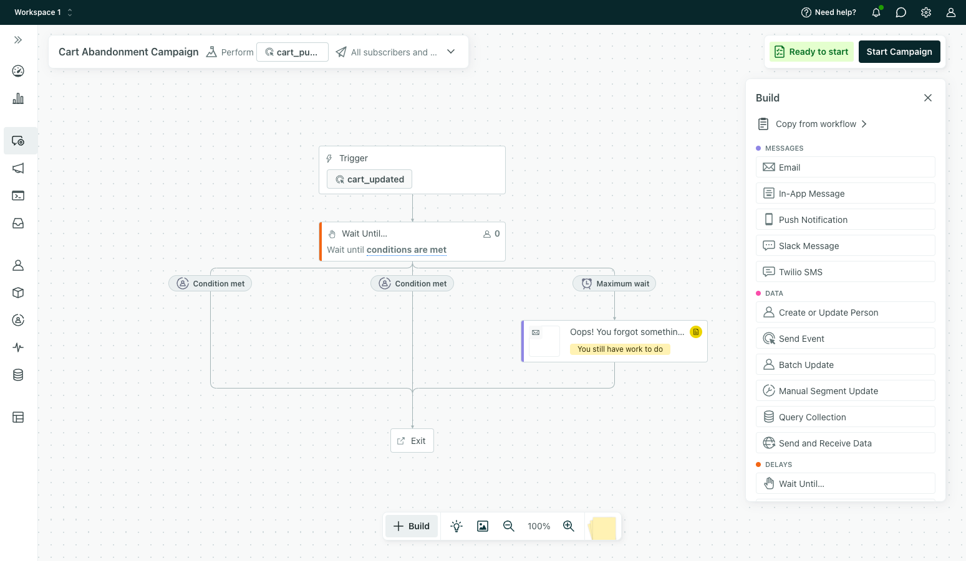Click the conditions are met link
This screenshot has height=561, width=966.
[x=407, y=250]
